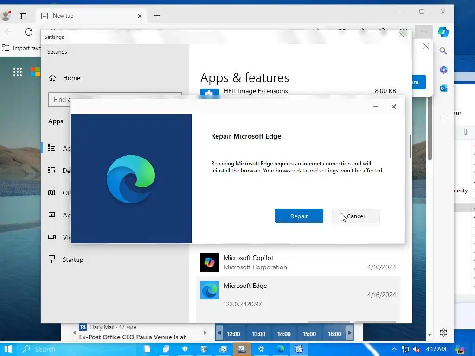Select the New tab tab
475x356 pixels.
tap(91, 16)
